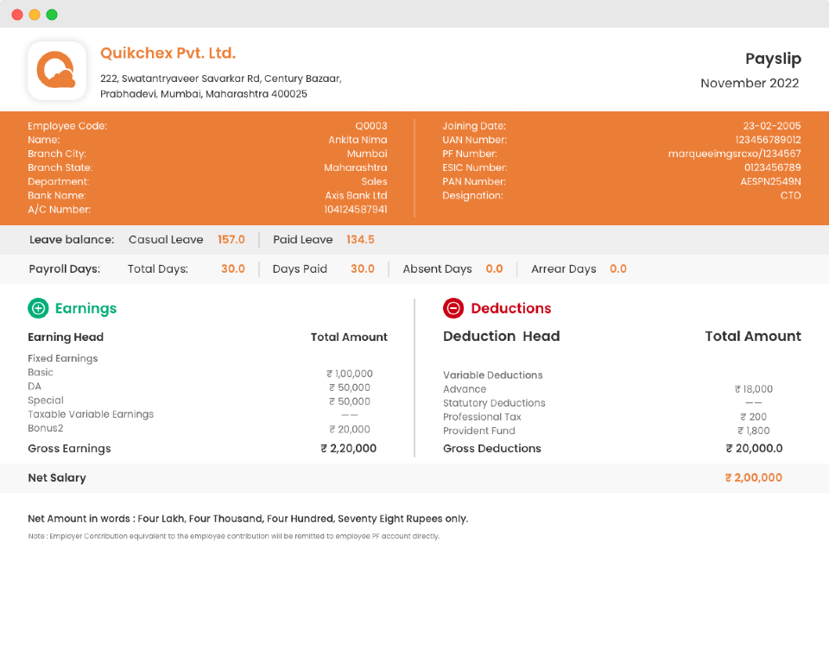Select the November 2022 pay period text
This screenshot has height=656, width=829.
tap(750, 84)
